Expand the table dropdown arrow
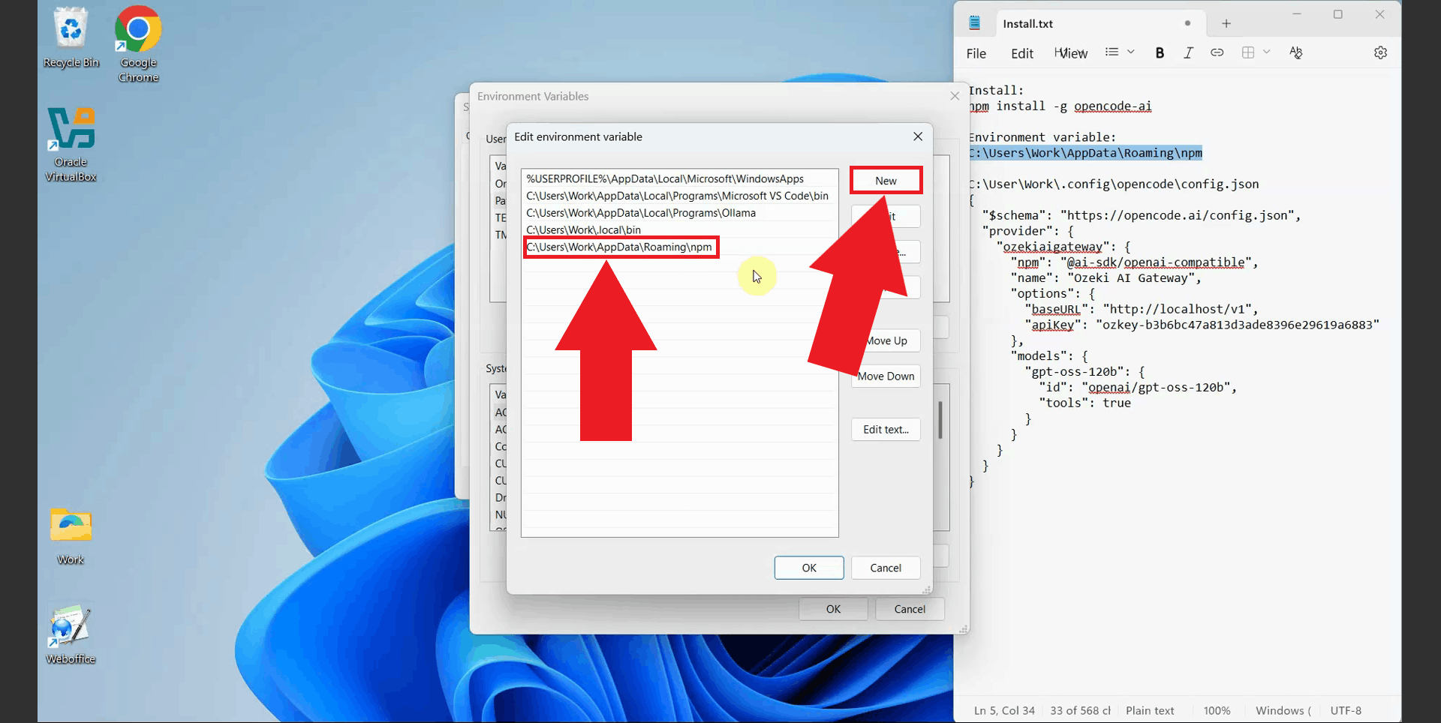1441x723 pixels. [1267, 52]
